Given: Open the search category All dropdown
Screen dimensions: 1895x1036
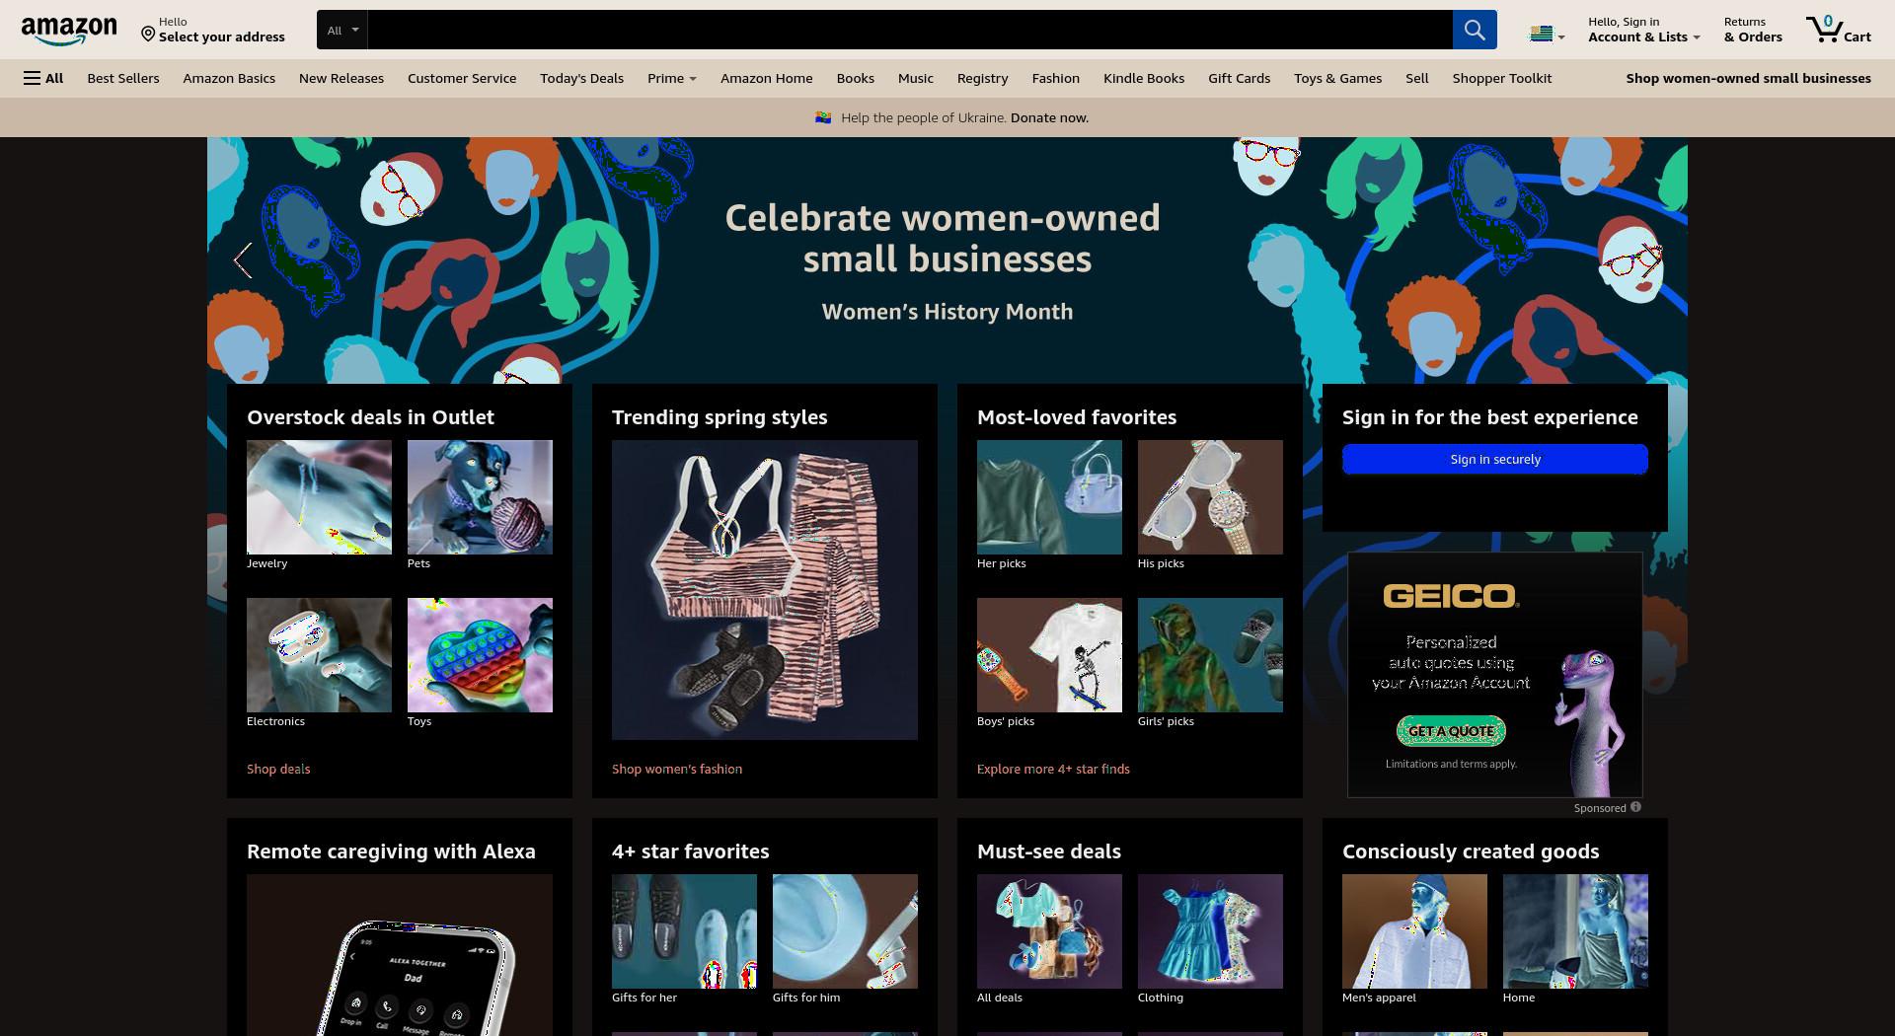Looking at the screenshot, I should 342,30.
